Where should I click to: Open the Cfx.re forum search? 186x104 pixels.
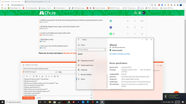click(136, 13)
